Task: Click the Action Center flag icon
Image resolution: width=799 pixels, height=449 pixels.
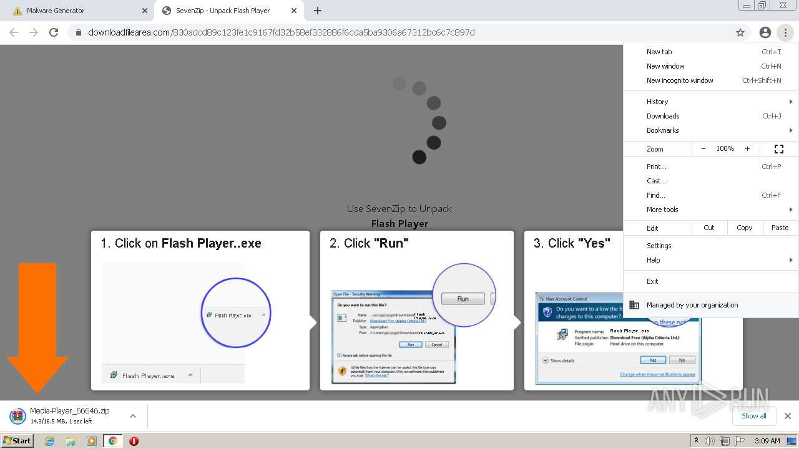Action: coord(739,441)
